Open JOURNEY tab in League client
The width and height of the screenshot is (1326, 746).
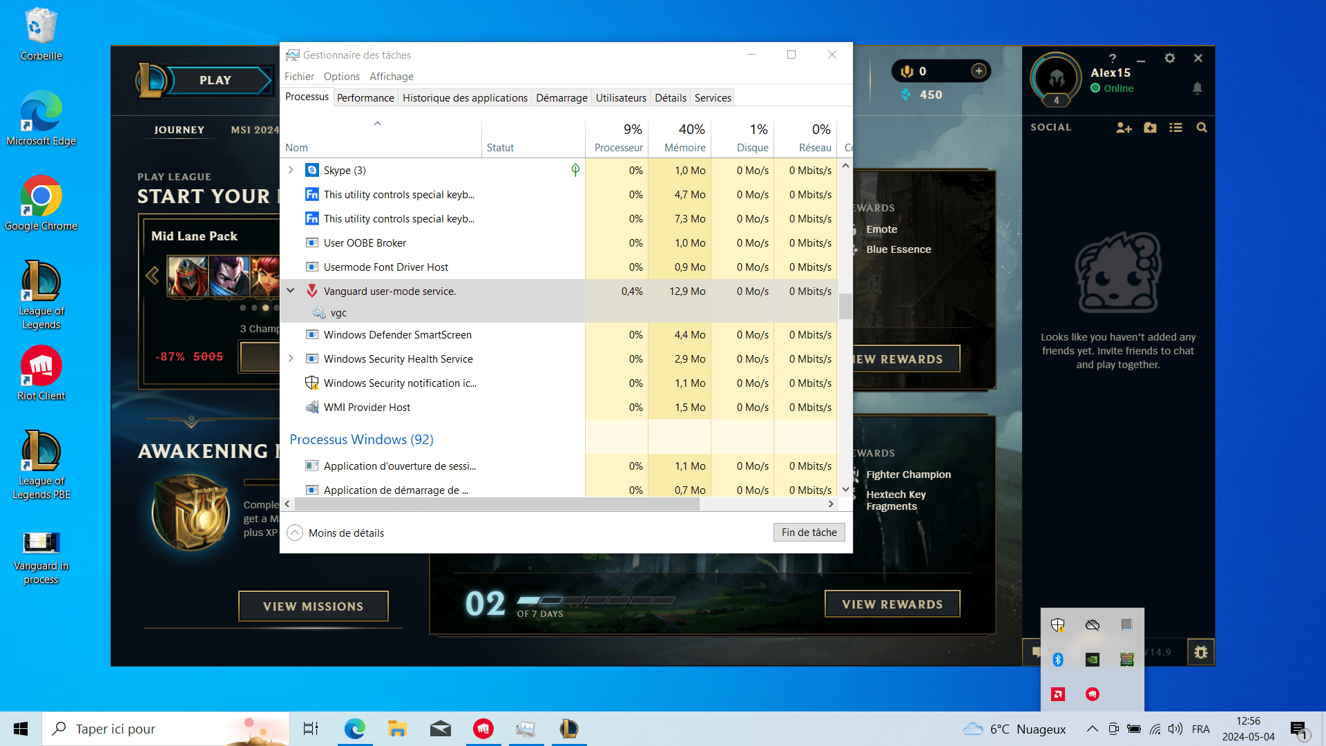tap(179, 130)
